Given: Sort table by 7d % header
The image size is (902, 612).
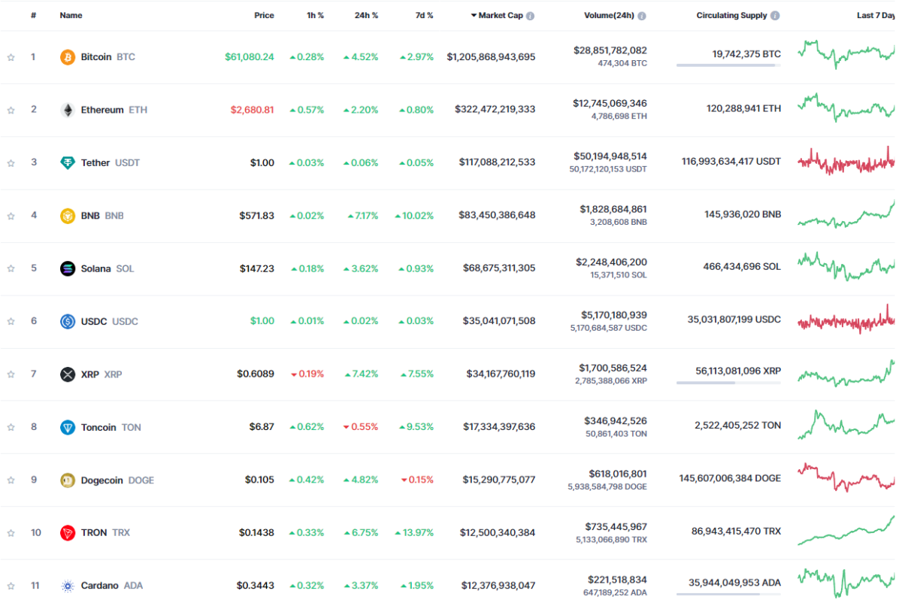Looking at the screenshot, I should point(423,16).
